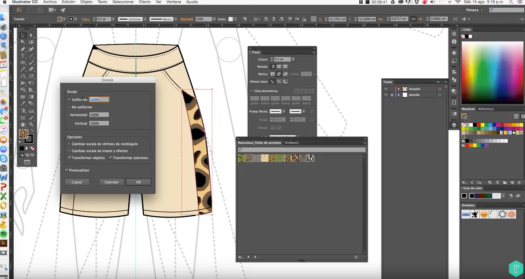Choose the Pen tool

coord(23,49)
